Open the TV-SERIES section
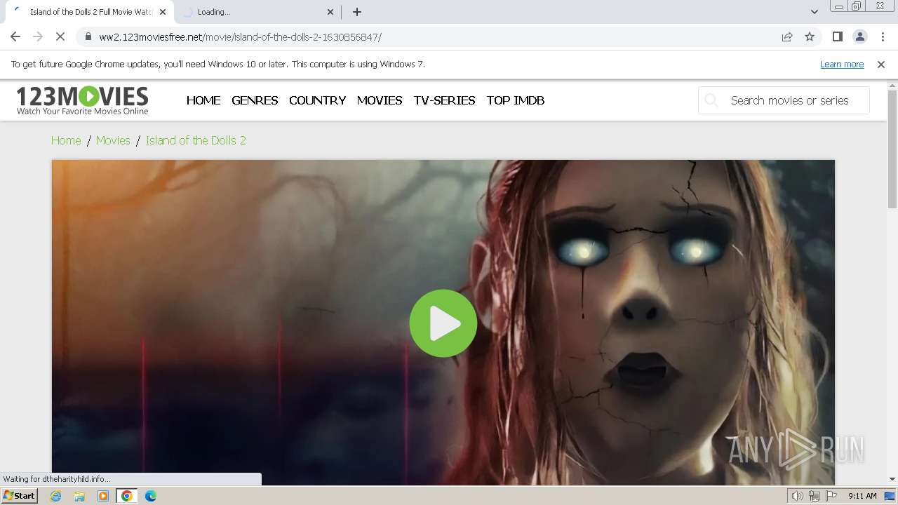 coord(444,100)
